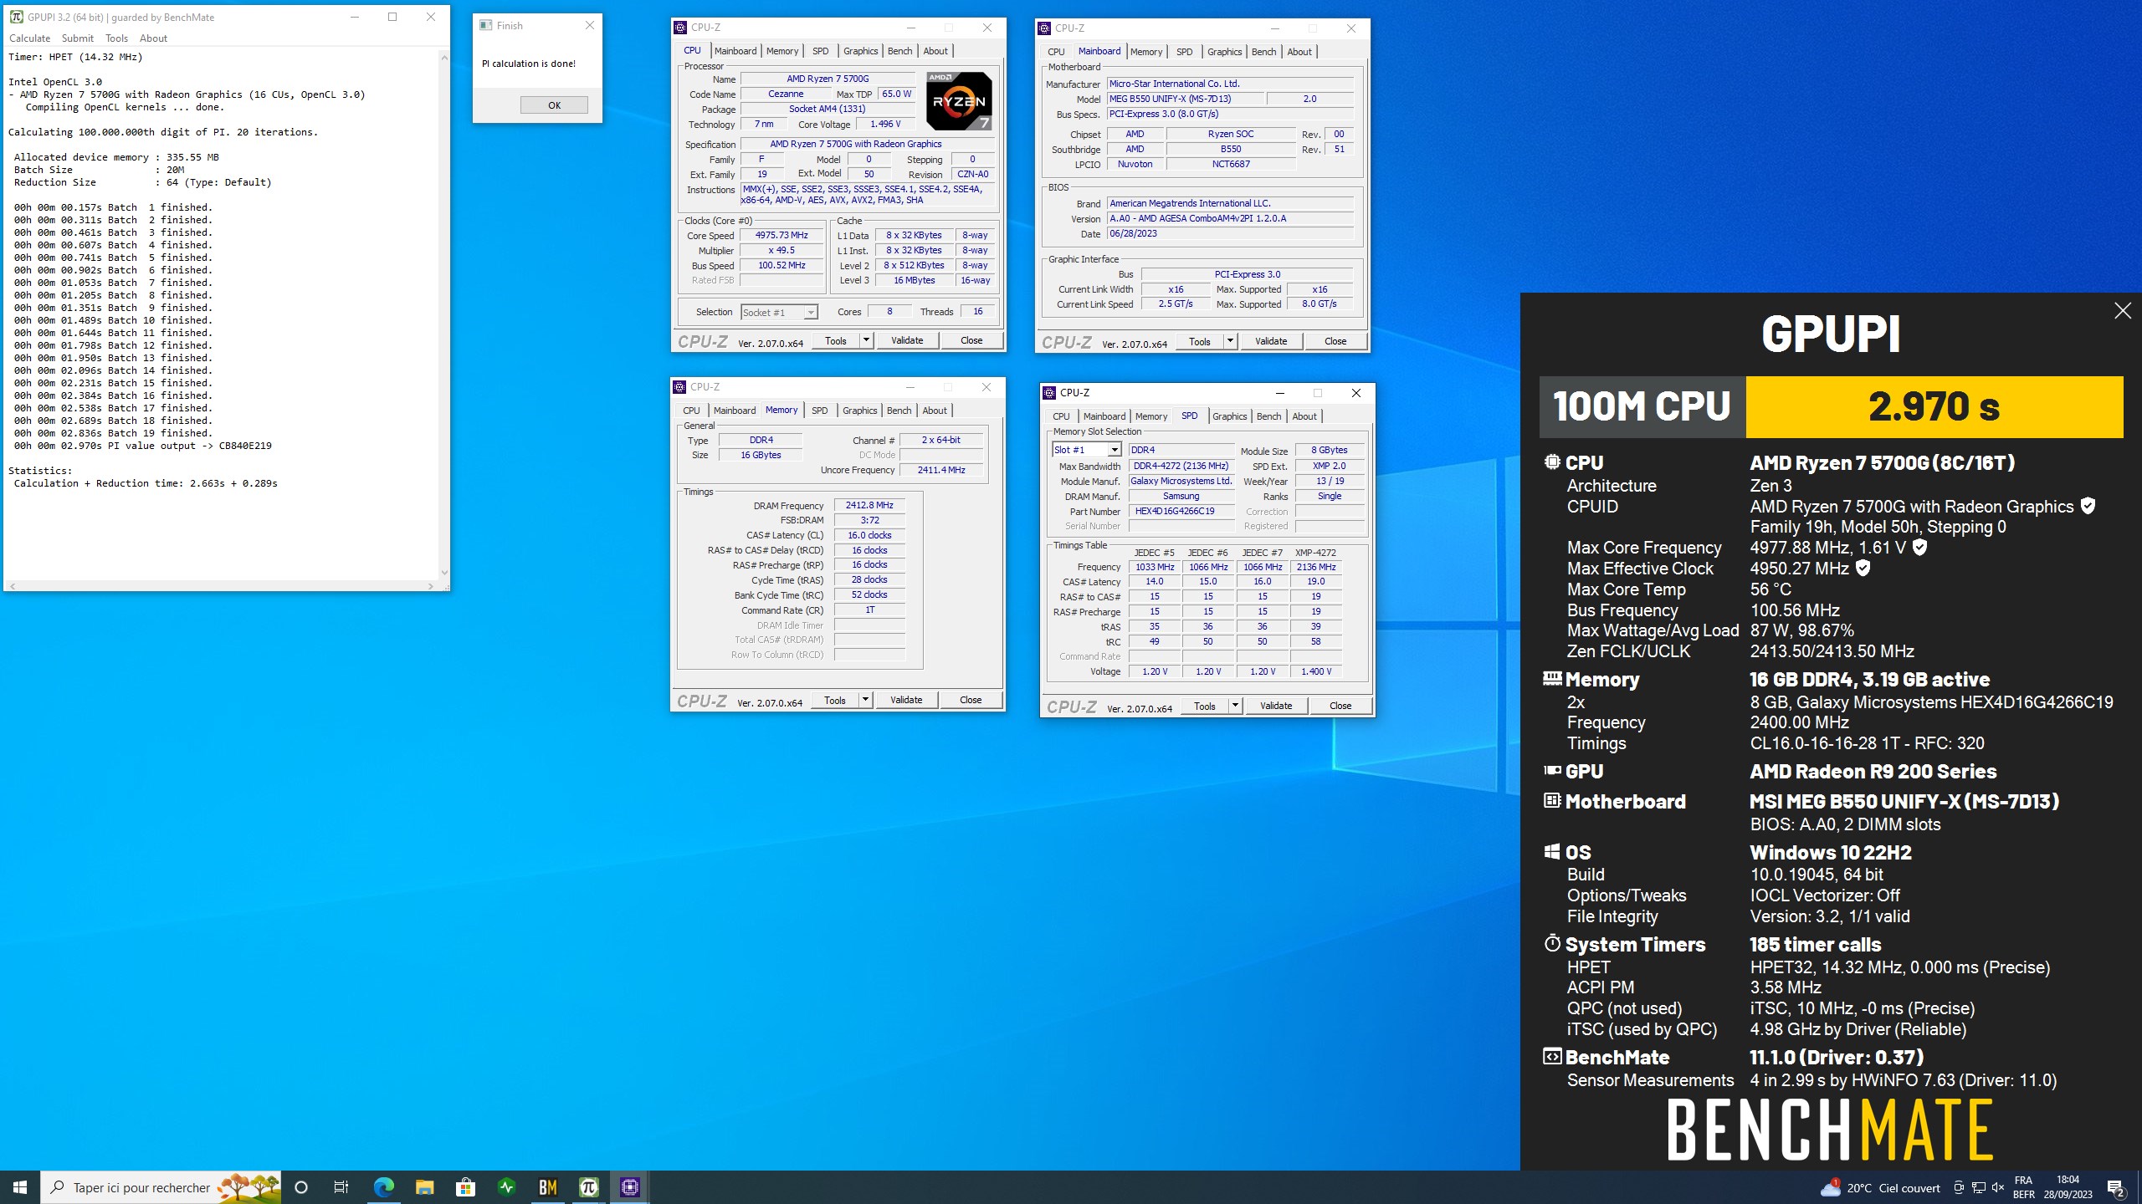
Task: Confirm Finish dialog with OK
Action: [x=554, y=105]
